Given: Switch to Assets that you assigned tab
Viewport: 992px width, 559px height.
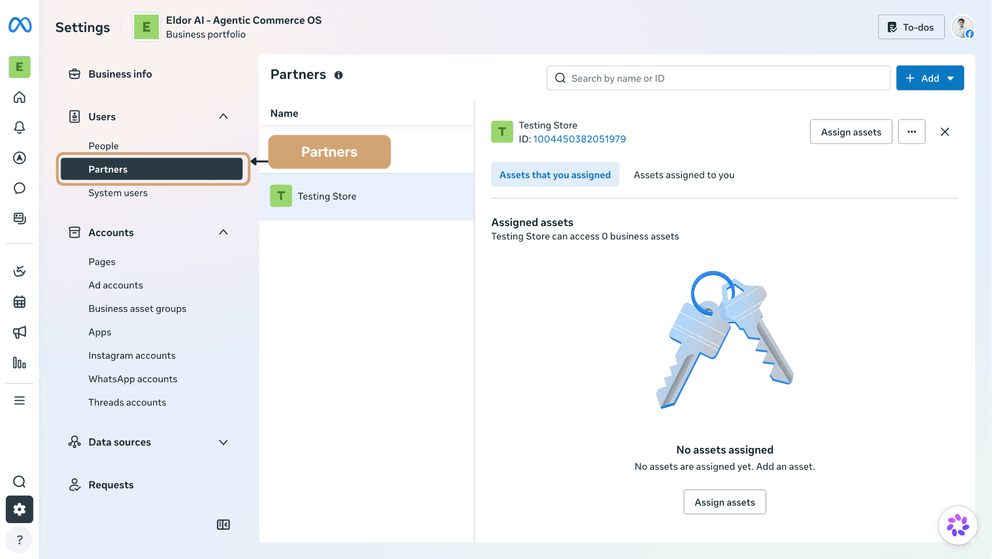Looking at the screenshot, I should click(555, 175).
